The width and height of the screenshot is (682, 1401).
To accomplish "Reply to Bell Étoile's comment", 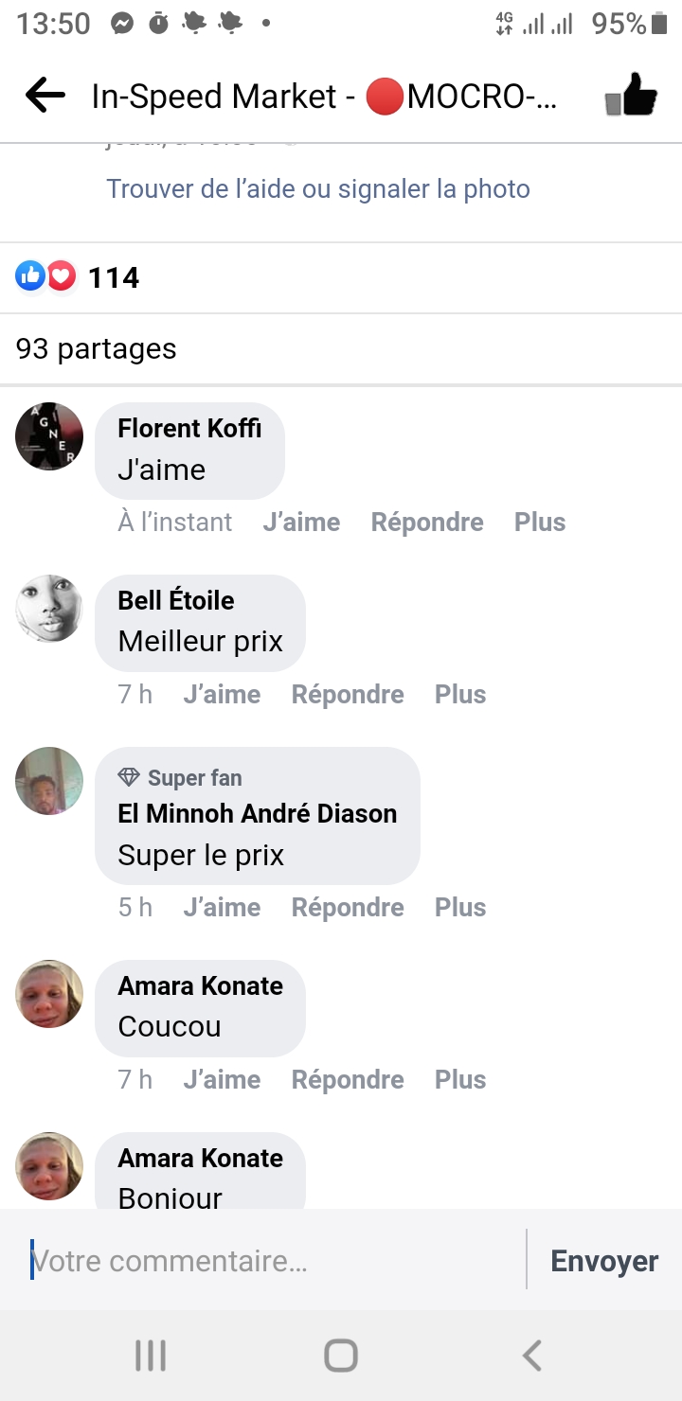I will pyautogui.click(x=348, y=695).
